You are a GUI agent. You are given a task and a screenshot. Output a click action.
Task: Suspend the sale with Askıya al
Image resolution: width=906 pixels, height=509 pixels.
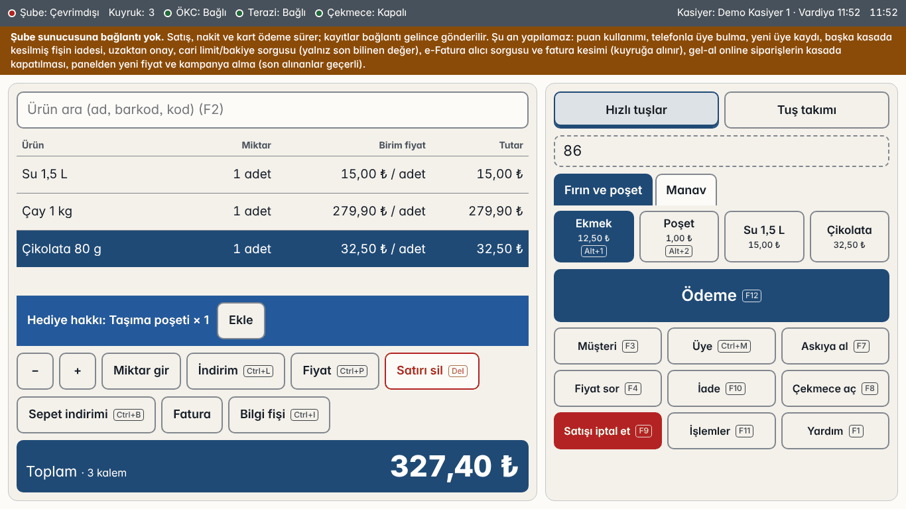(835, 346)
